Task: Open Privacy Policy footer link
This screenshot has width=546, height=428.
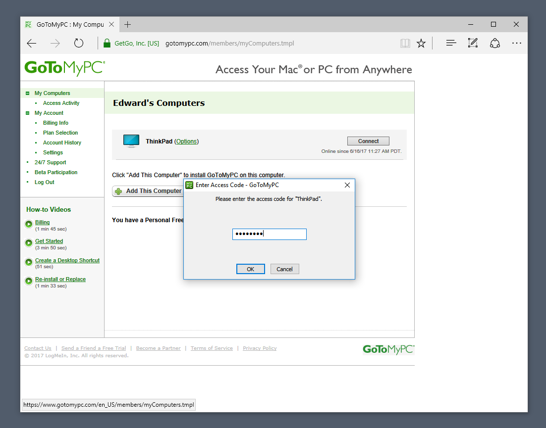Action: [260, 348]
